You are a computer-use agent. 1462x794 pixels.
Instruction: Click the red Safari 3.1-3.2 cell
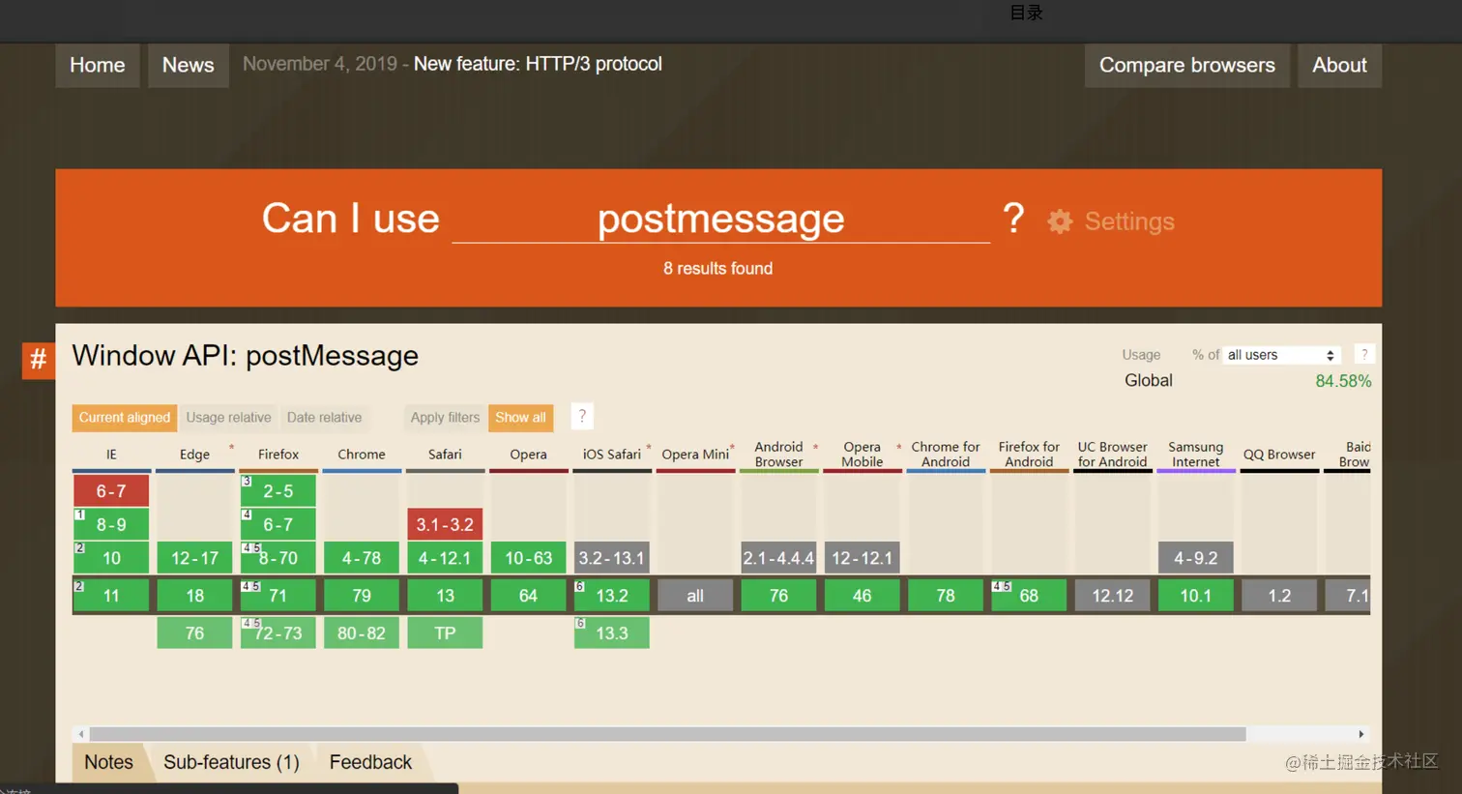click(x=445, y=525)
